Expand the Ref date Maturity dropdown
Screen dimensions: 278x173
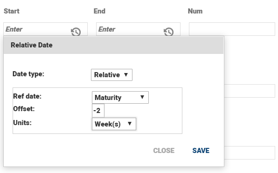pyautogui.click(x=120, y=97)
